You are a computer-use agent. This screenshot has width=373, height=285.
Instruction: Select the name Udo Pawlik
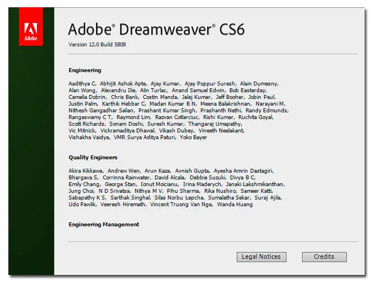82,205
